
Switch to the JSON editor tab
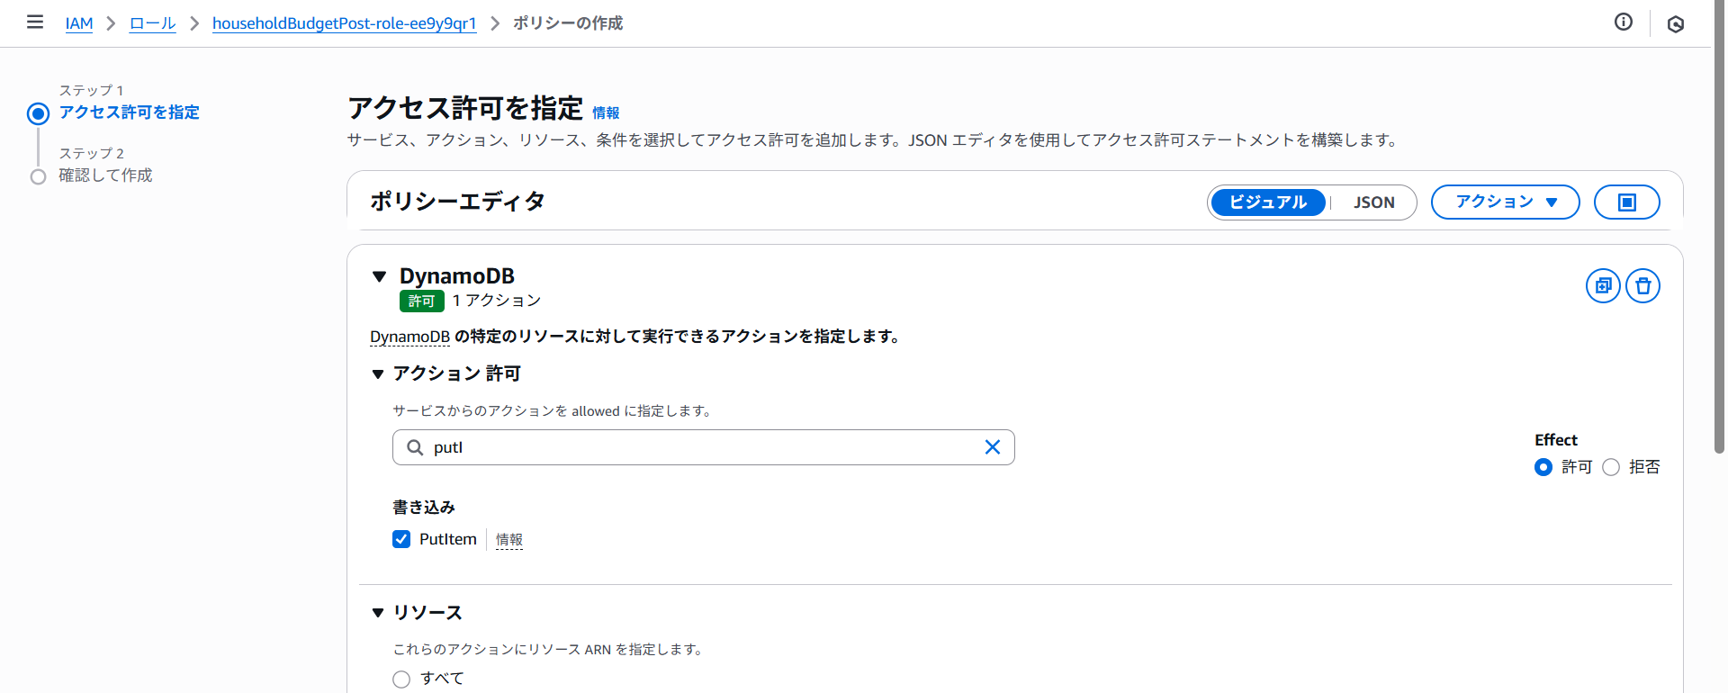pos(1373,202)
